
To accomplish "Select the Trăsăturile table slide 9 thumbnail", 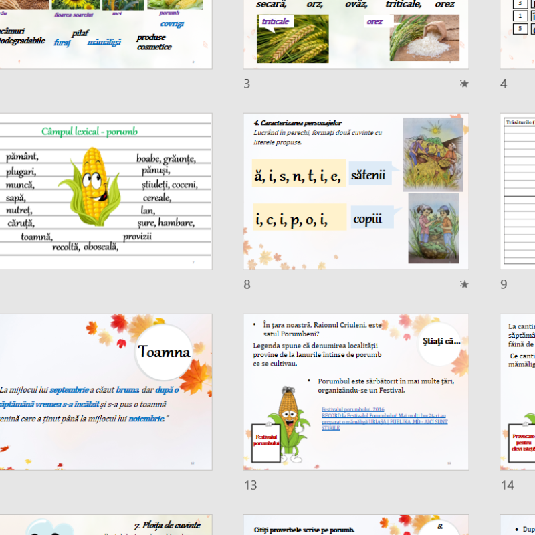I will pyautogui.click(x=518, y=191).
